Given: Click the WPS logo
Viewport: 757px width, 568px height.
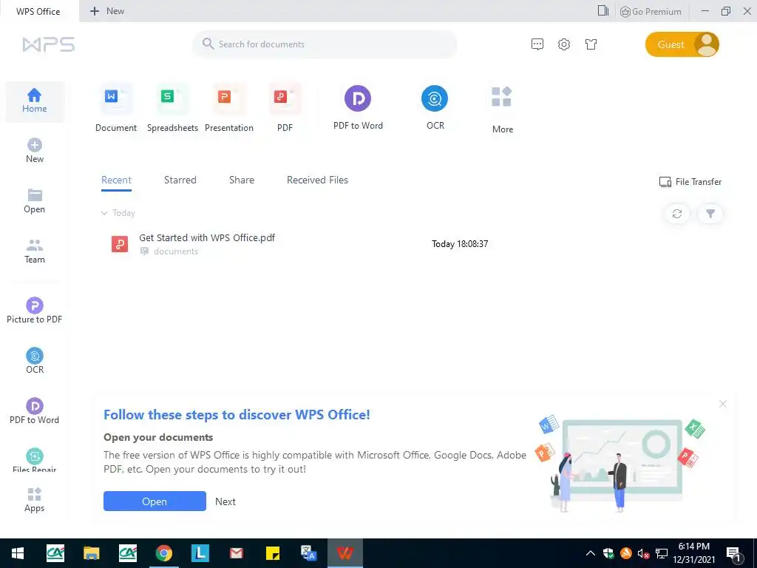Looking at the screenshot, I should point(48,44).
